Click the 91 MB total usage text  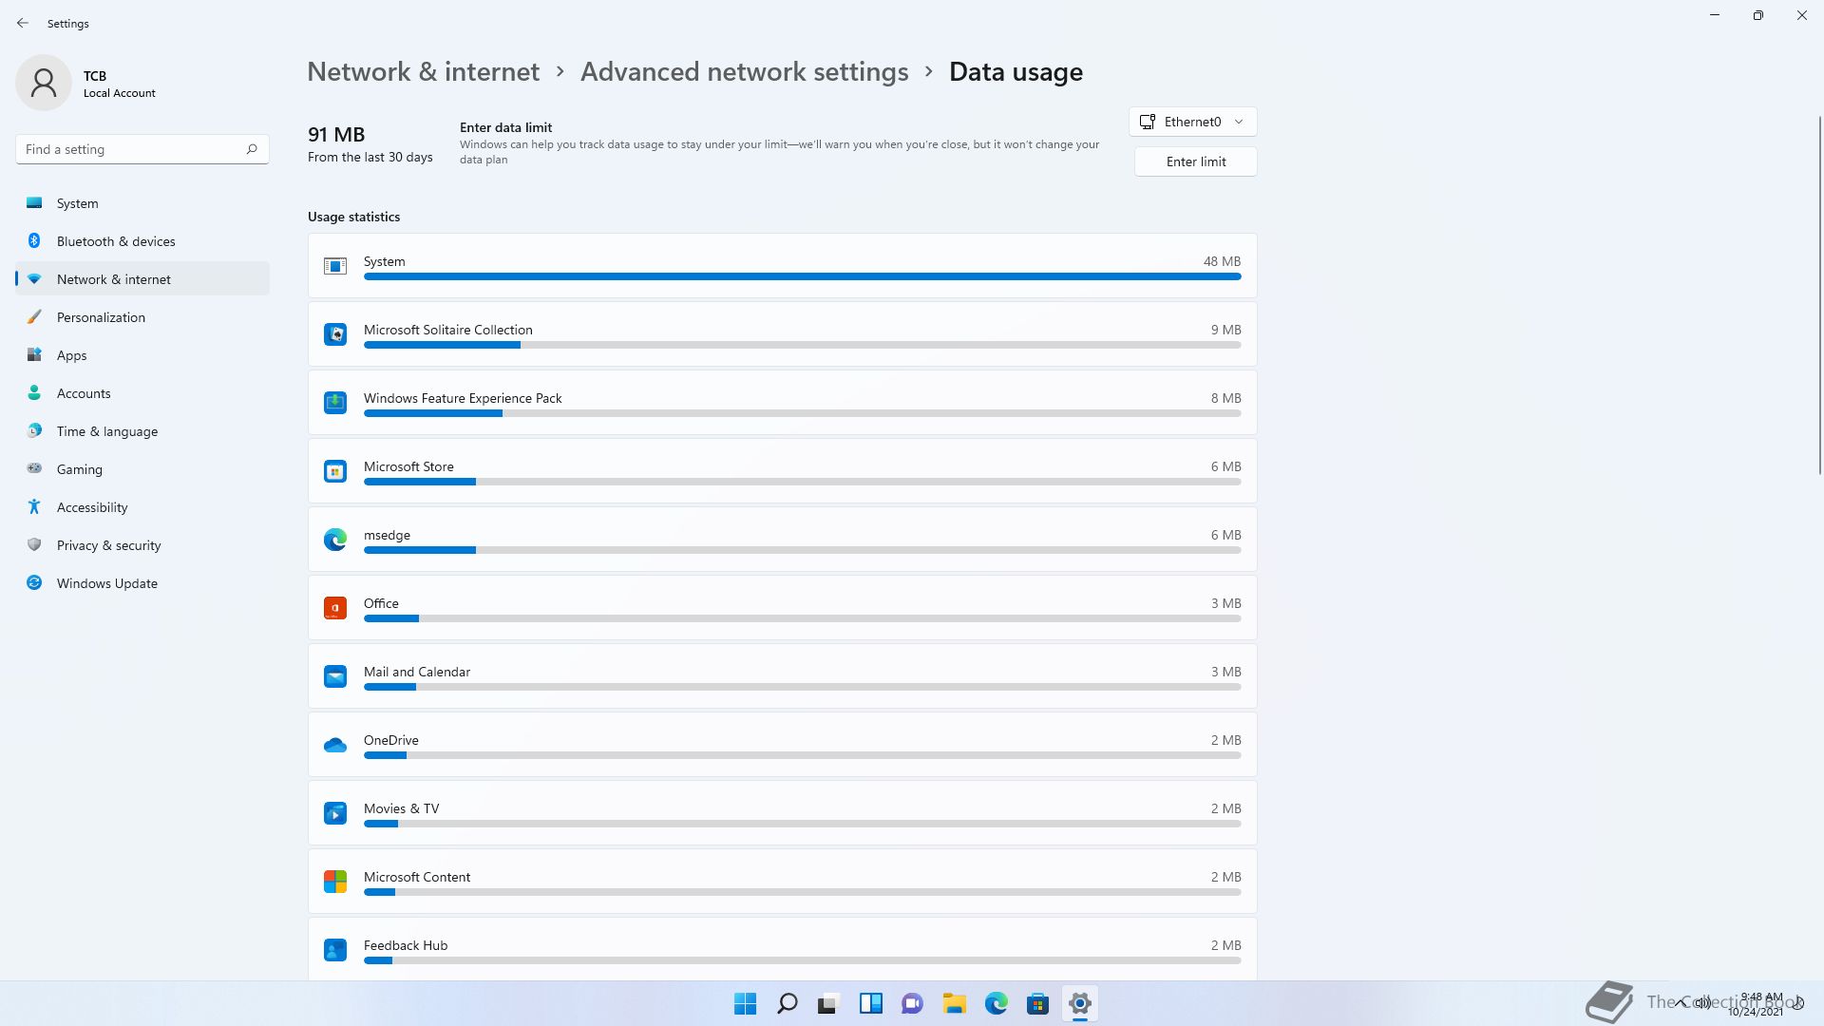coord(336,135)
